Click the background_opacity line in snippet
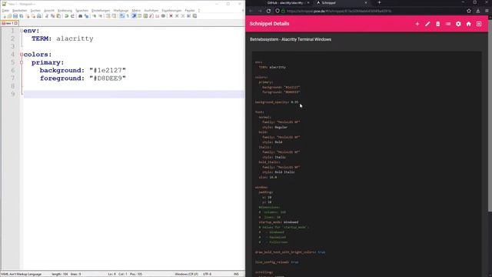Image resolution: width=492 pixels, height=277 pixels. point(277,102)
